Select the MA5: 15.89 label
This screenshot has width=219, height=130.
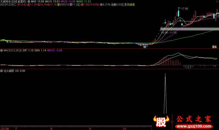click(38, 2)
